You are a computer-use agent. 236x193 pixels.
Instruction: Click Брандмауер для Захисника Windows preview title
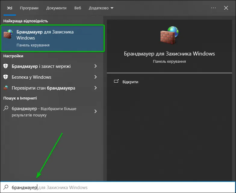click(x=169, y=54)
